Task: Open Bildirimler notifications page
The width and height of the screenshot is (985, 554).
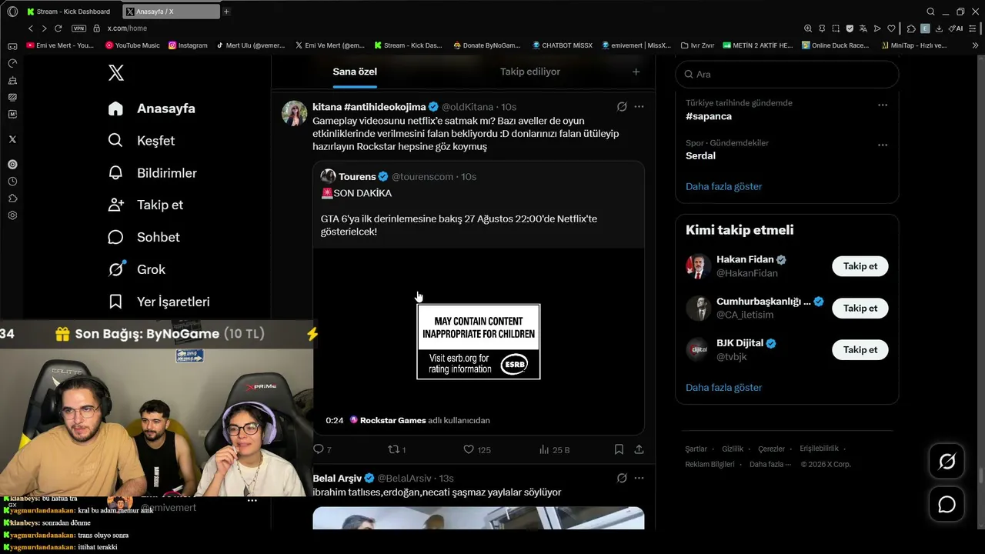Action: pyautogui.click(x=152, y=173)
